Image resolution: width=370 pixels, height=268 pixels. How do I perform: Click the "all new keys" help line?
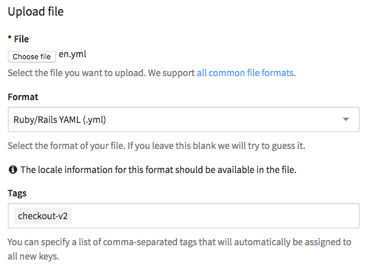33,256
